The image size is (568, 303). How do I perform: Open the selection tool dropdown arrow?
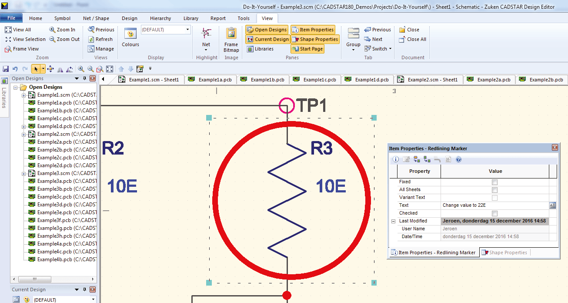coord(43,69)
